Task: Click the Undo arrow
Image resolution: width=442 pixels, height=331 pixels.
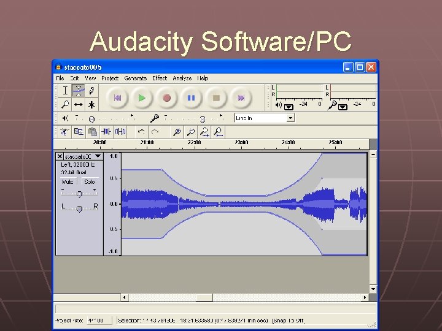Action: coord(141,132)
